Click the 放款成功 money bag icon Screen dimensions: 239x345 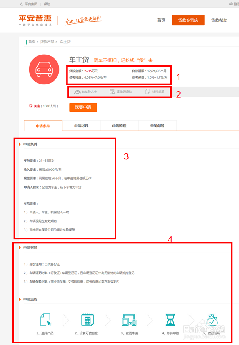click(212, 320)
